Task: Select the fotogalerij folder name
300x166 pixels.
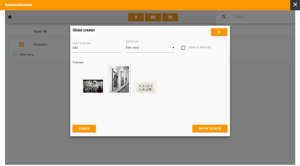Action: click(40, 44)
